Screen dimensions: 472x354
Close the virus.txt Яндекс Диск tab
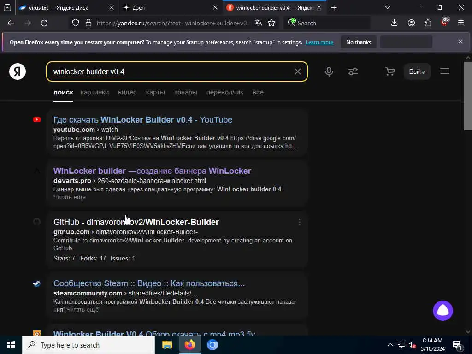(x=112, y=8)
